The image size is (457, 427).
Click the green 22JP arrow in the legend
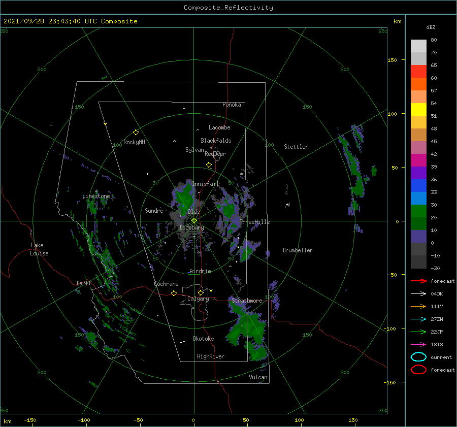[418, 332]
